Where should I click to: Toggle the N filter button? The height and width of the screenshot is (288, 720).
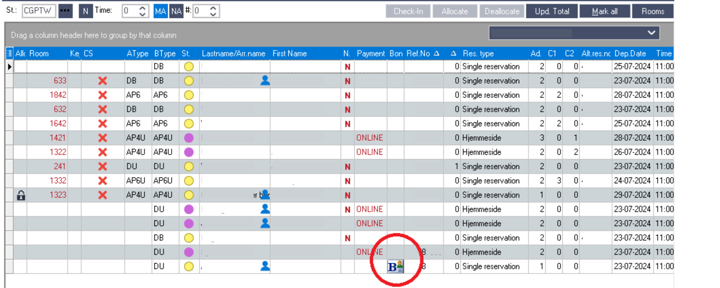point(85,11)
